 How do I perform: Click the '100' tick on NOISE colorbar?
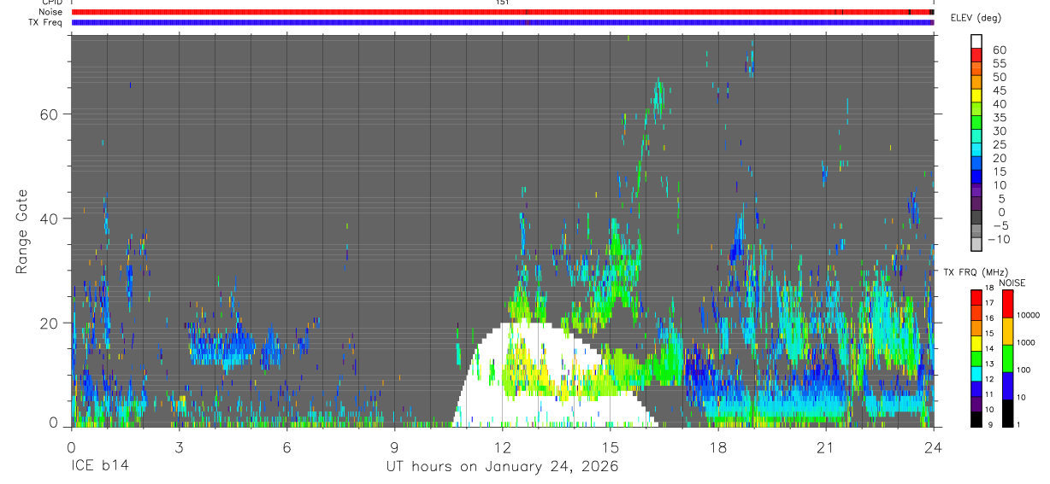[1023, 370]
